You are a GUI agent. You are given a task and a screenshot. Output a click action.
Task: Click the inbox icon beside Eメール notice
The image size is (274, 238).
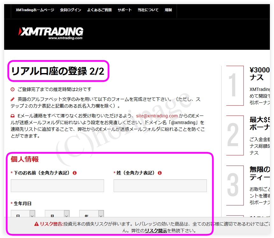click(13, 116)
